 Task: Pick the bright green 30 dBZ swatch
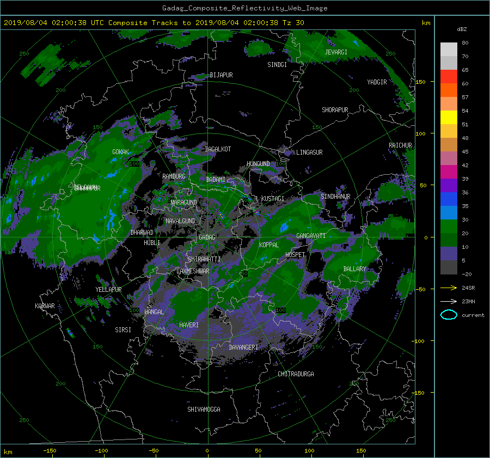click(449, 226)
